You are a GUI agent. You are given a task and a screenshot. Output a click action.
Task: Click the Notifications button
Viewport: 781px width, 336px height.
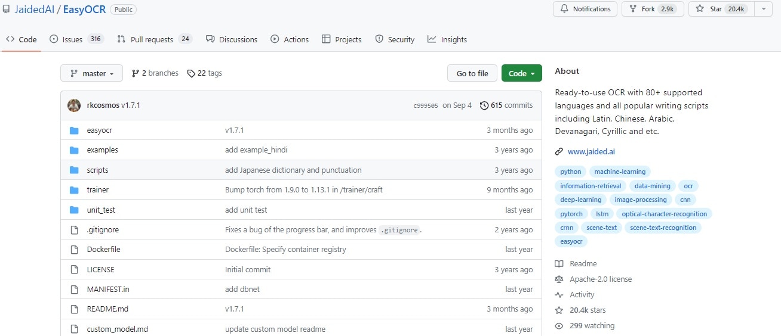[x=585, y=9]
